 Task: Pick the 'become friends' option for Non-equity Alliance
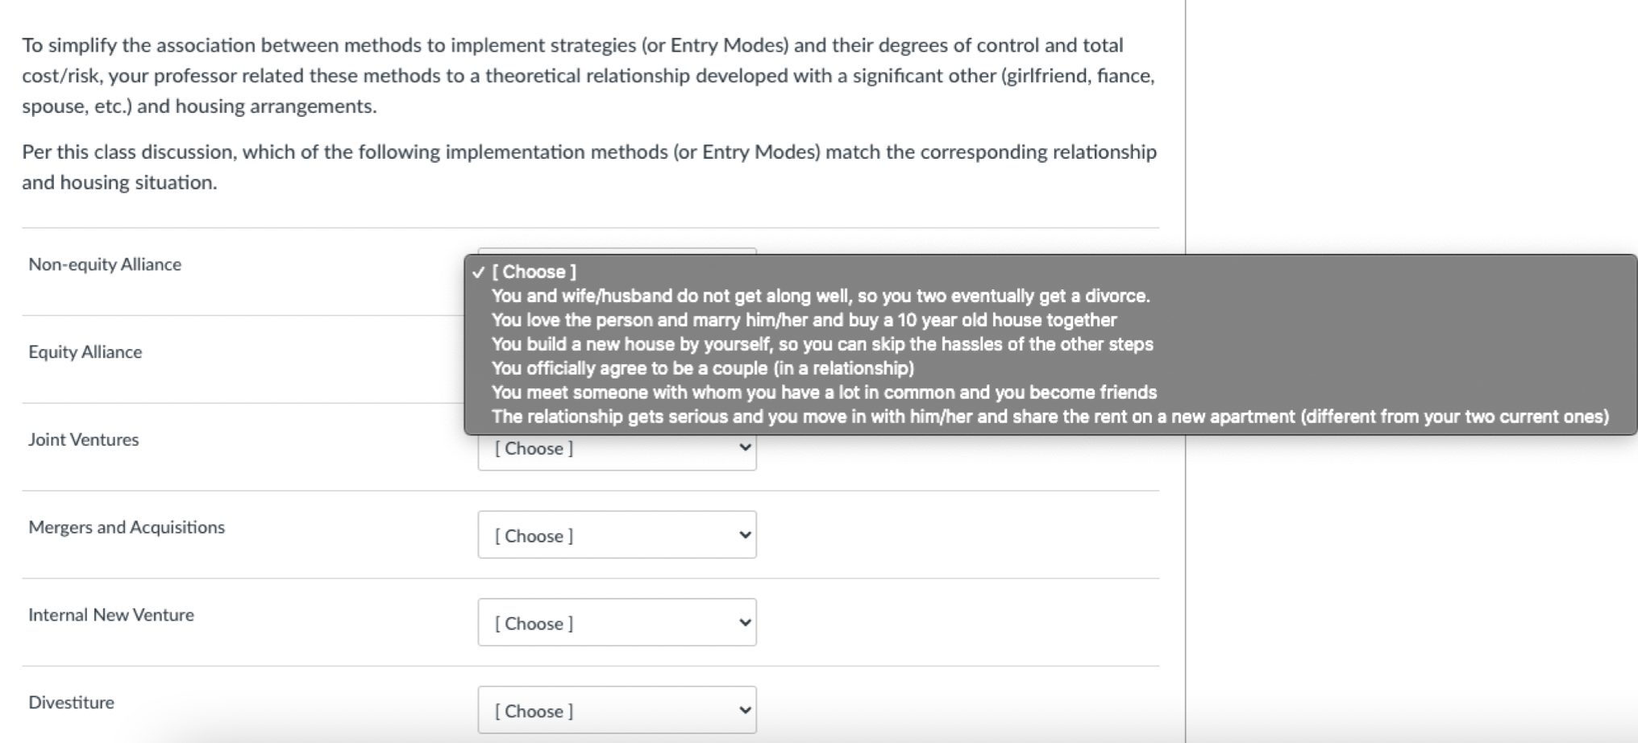824,392
